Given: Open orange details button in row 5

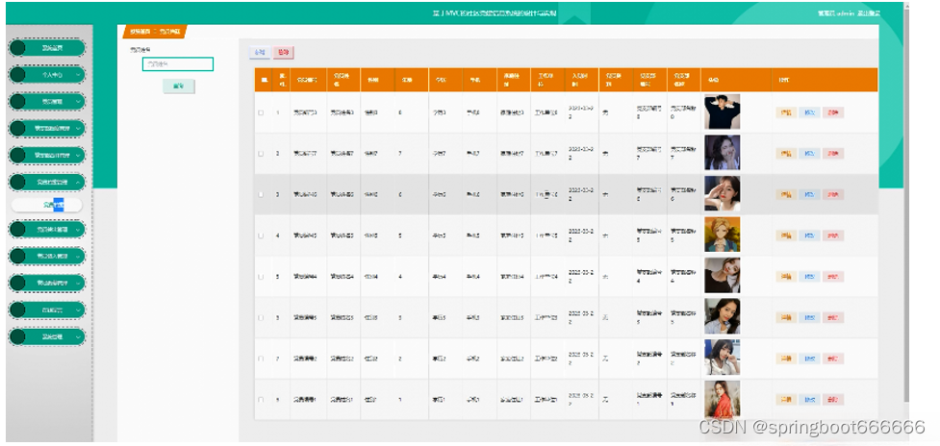Looking at the screenshot, I should click(x=785, y=277).
